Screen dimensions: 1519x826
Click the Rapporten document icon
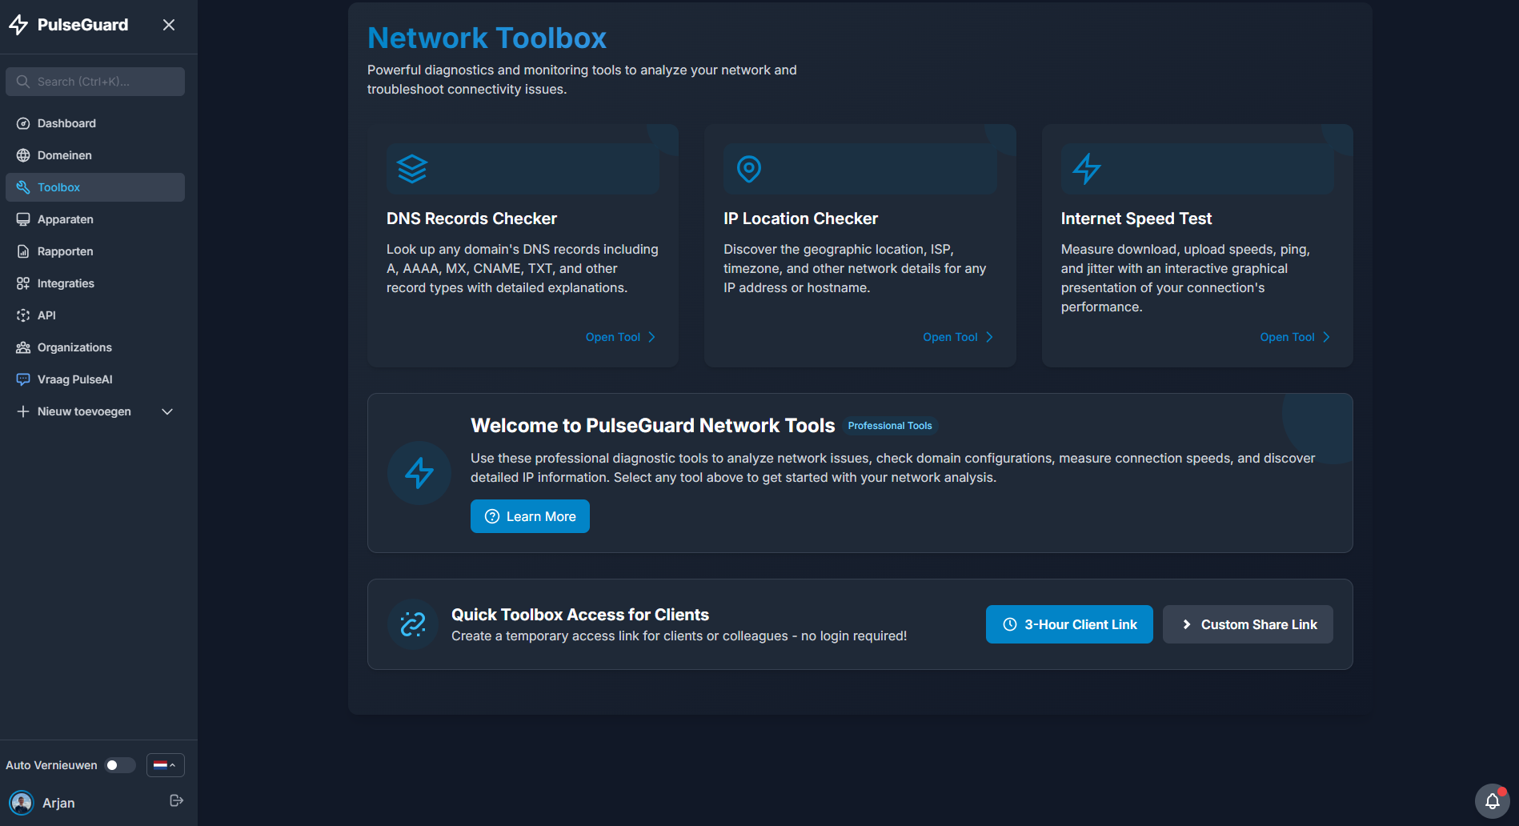pos(23,251)
